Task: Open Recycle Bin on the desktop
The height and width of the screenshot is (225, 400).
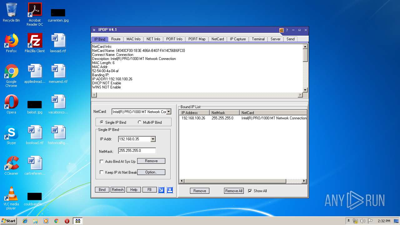Action: coord(11,12)
